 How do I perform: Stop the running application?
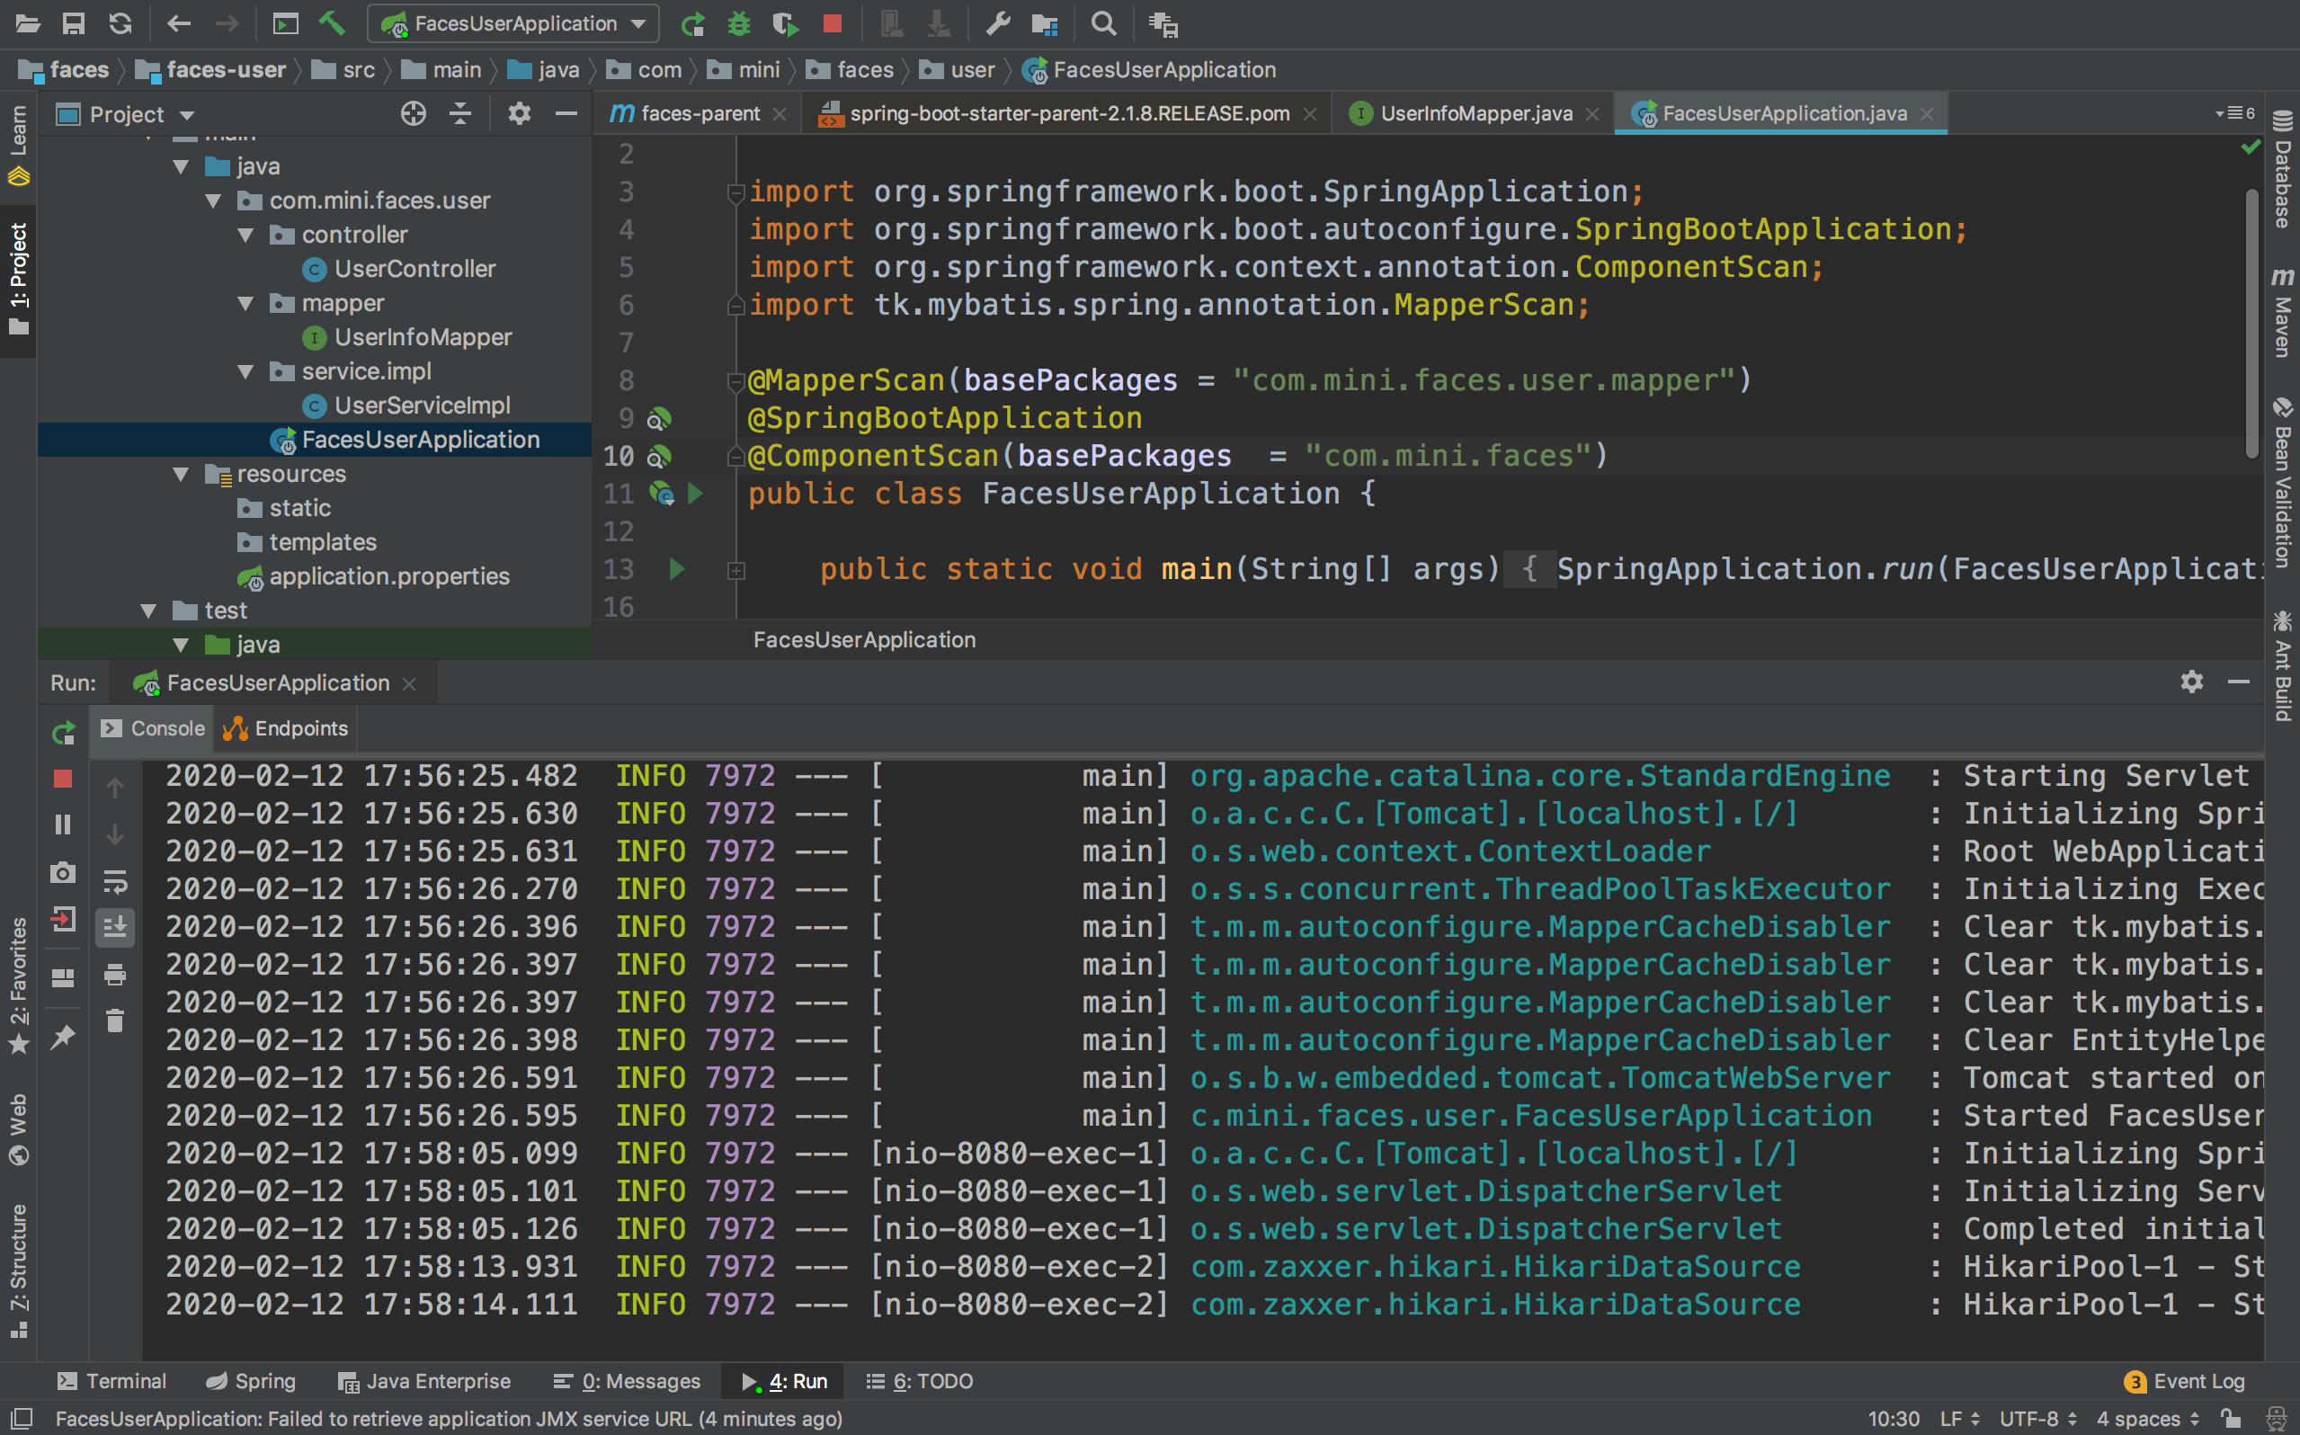point(832,23)
